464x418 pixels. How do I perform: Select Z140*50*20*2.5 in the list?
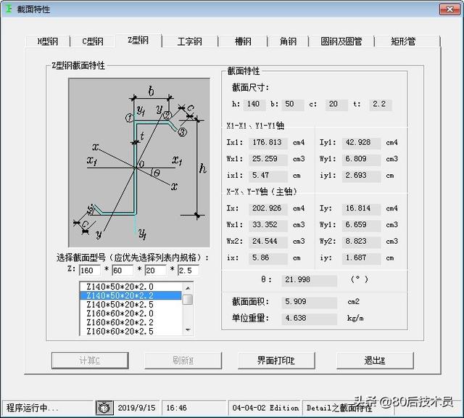point(130,305)
